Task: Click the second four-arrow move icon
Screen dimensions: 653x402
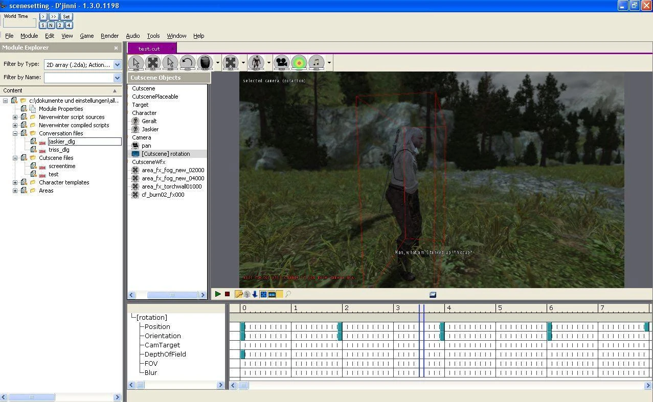Action: tap(231, 63)
